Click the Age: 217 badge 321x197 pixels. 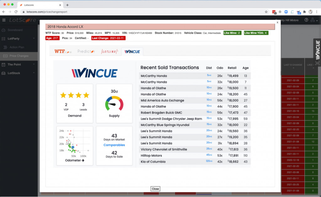(52, 38)
